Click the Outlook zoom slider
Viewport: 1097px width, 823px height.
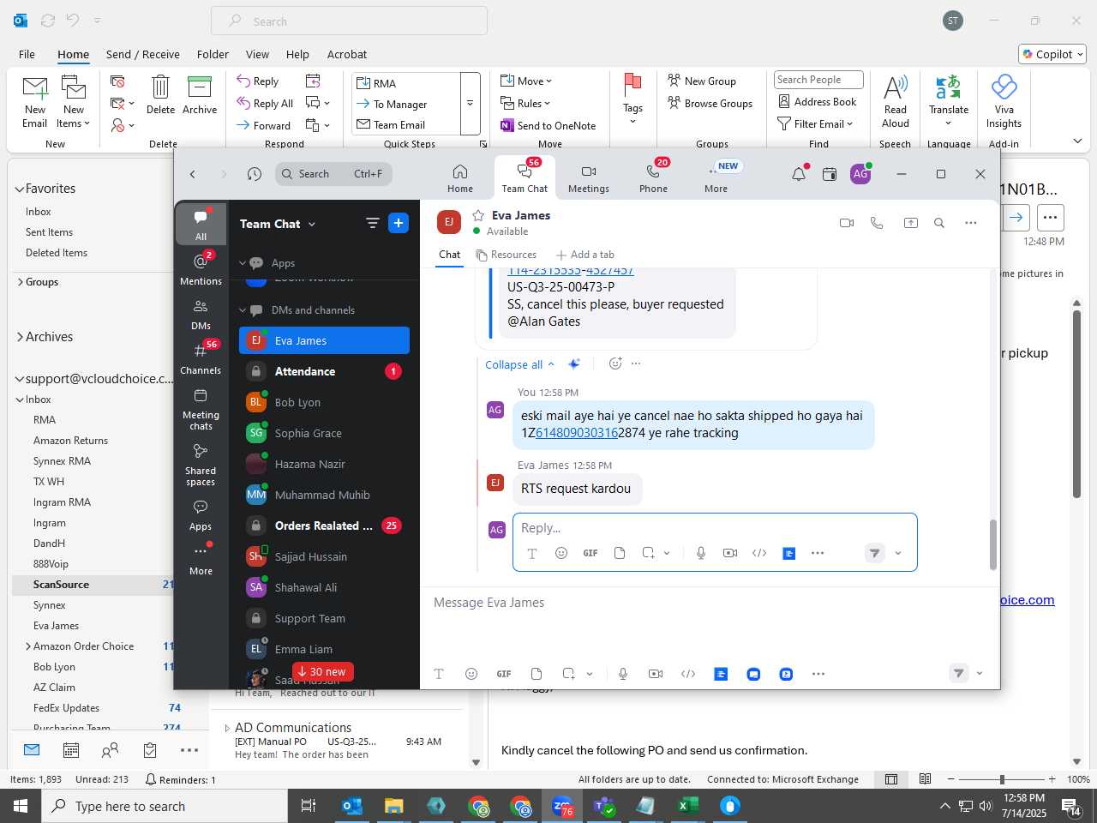(1001, 779)
